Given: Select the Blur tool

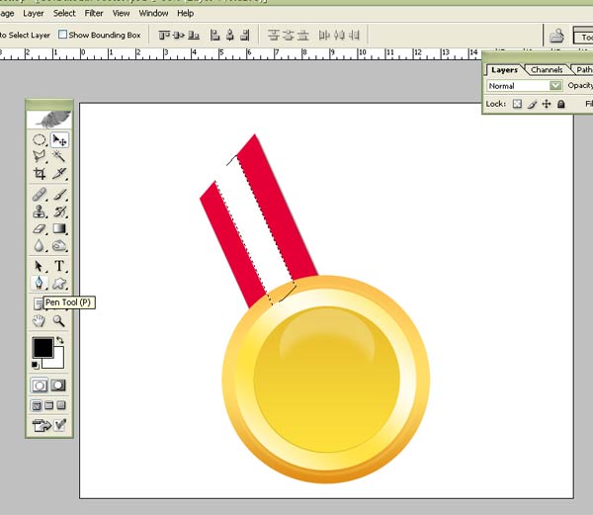Looking at the screenshot, I should 39,246.
